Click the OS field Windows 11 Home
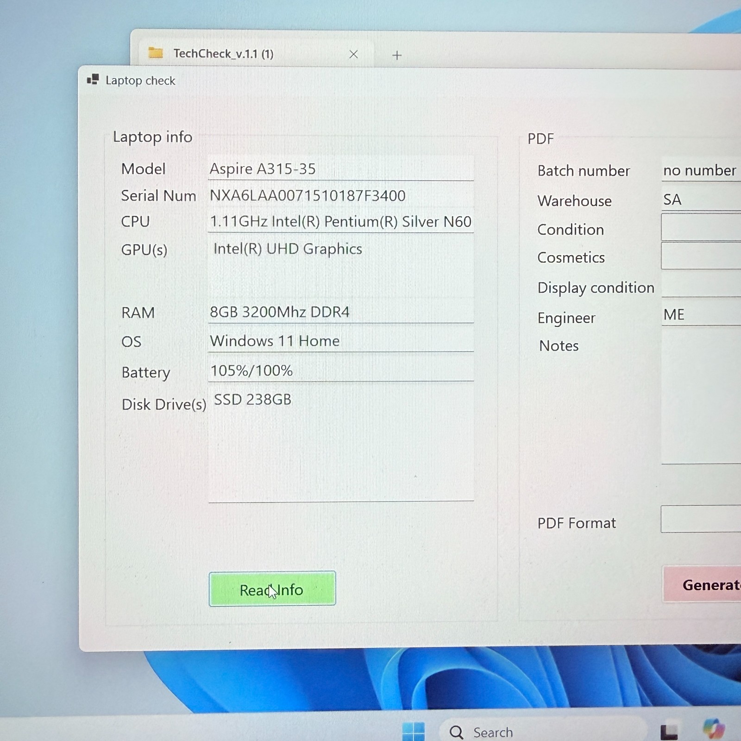The image size is (741, 741). point(341,341)
